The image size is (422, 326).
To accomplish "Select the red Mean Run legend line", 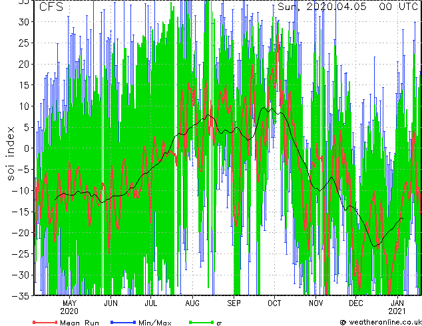I will 45,322.
